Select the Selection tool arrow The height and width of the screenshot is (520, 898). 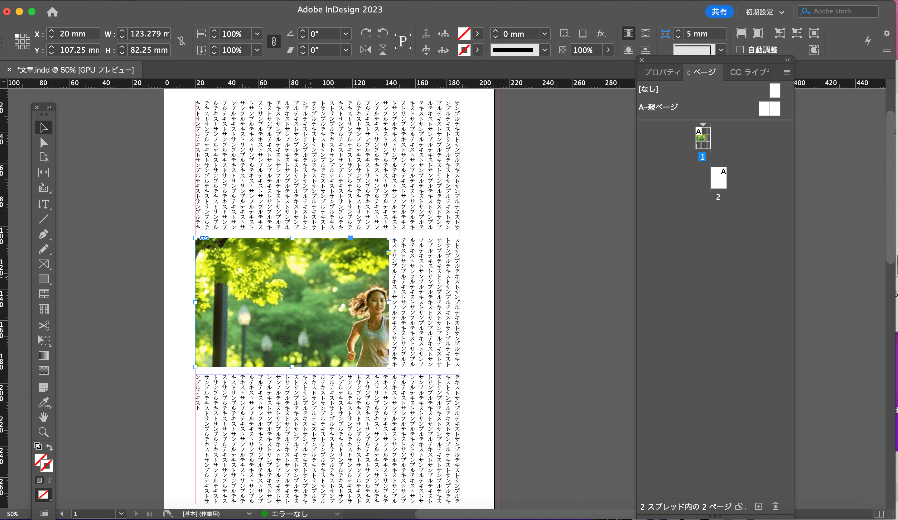pyautogui.click(x=43, y=127)
